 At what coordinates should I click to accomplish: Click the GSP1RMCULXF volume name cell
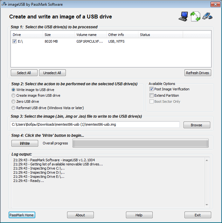[89, 41]
